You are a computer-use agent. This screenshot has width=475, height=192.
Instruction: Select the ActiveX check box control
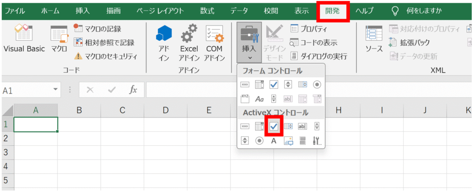tap(274, 126)
